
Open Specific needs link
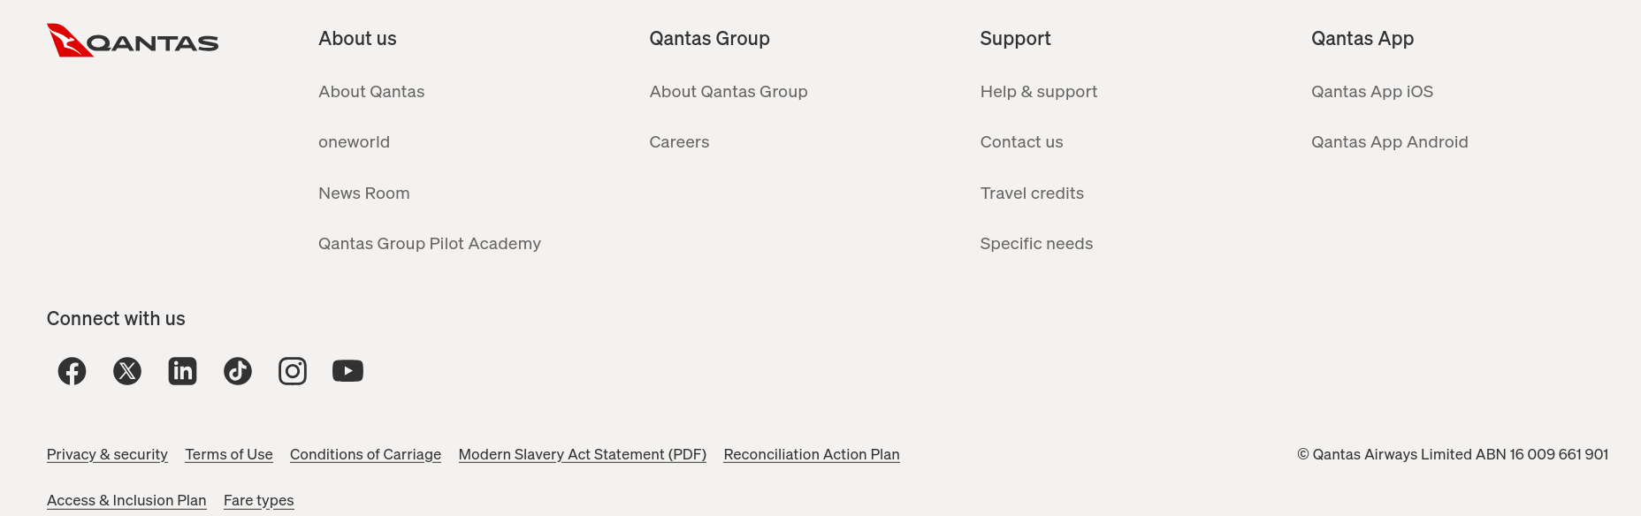[x=1036, y=244]
